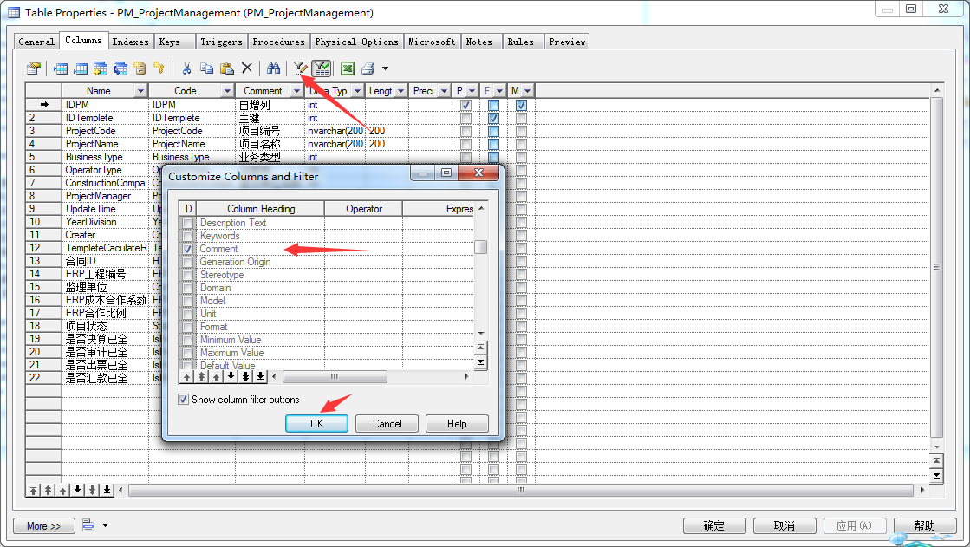
Task: Open the Code column filter dropdown
Action: pyautogui.click(x=227, y=91)
